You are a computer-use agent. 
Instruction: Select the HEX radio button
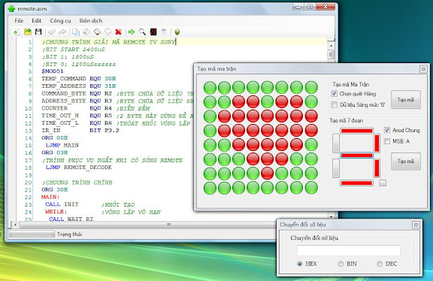300,264
